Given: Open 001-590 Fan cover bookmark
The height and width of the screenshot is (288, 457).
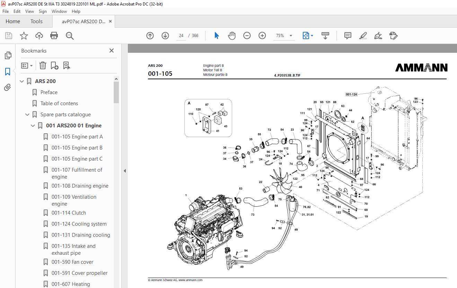Looking at the screenshot, I should (x=72, y=262).
